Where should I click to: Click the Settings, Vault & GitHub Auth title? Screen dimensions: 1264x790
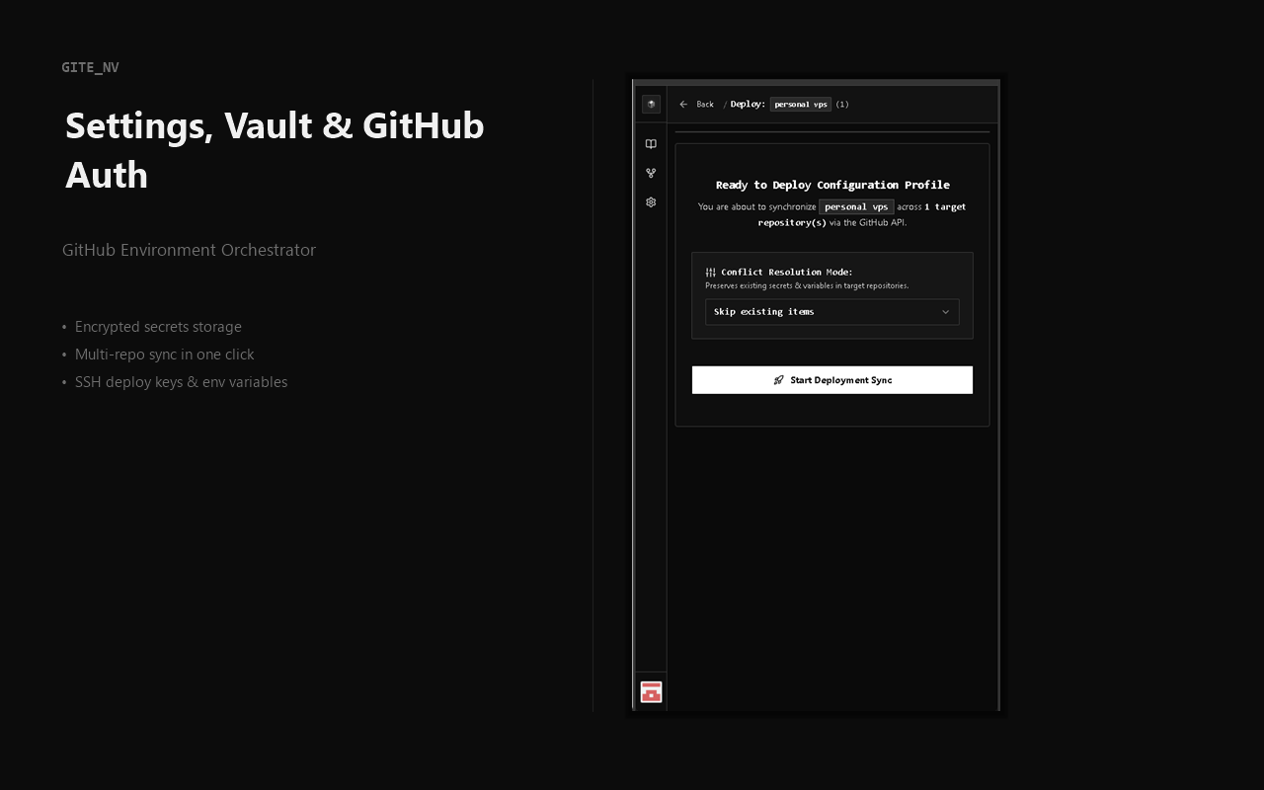click(275, 150)
